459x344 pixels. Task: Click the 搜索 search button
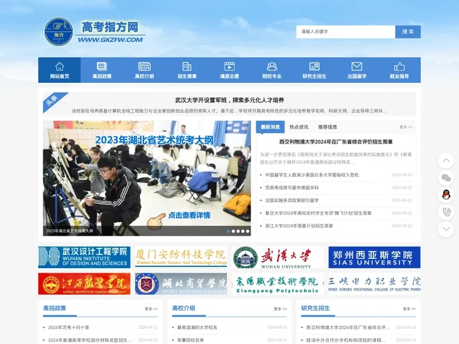[408, 32]
